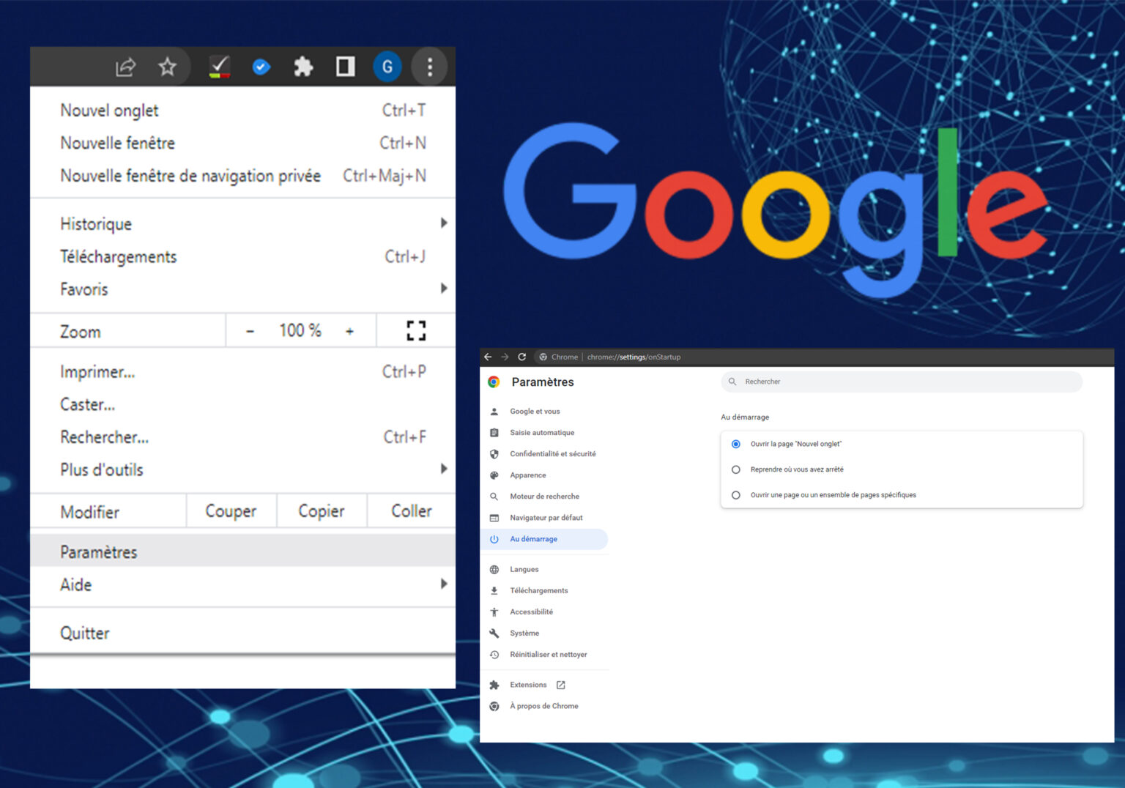1125x788 pixels.
Task: Click the palette icon for Apparence
Action: pos(494,475)
